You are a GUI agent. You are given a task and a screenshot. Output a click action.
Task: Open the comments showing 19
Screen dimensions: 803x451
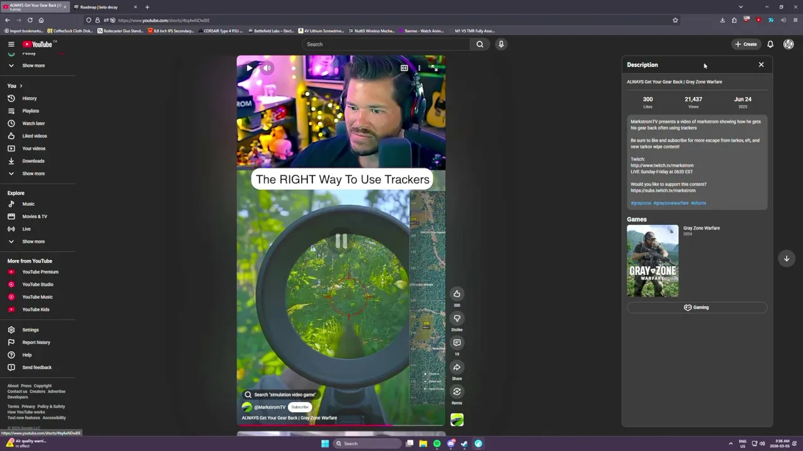[x=457, y=343]
